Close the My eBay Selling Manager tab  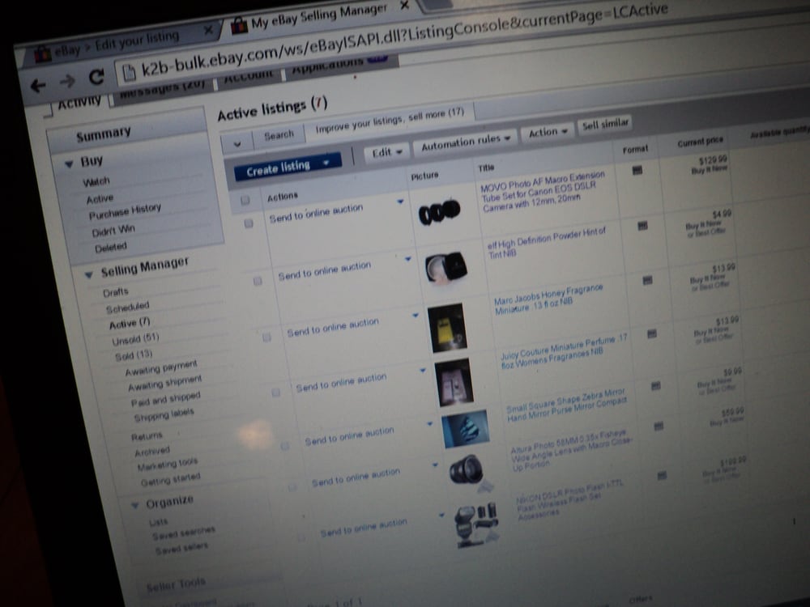(404, 6)
